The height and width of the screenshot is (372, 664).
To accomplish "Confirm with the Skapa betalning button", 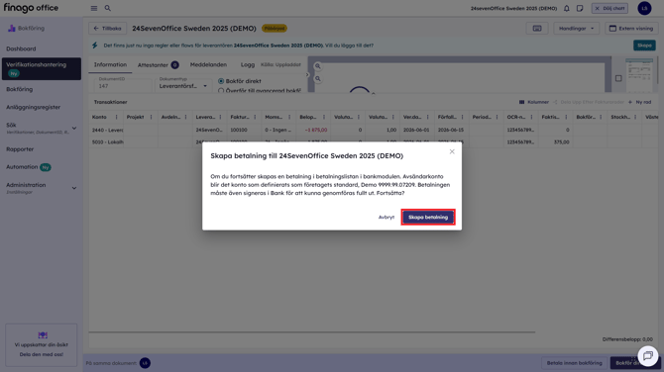I will pyautogui.click(x=428, y=217).
